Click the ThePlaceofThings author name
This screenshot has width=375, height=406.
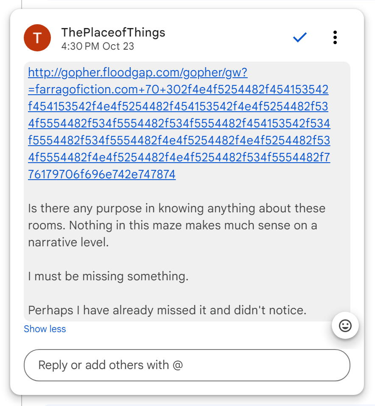click(113, 32)
